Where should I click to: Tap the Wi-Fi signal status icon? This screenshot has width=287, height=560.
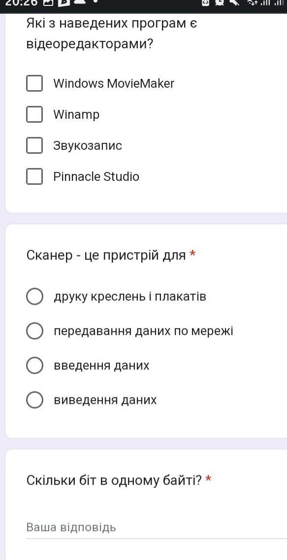click(x=253, y=3)
